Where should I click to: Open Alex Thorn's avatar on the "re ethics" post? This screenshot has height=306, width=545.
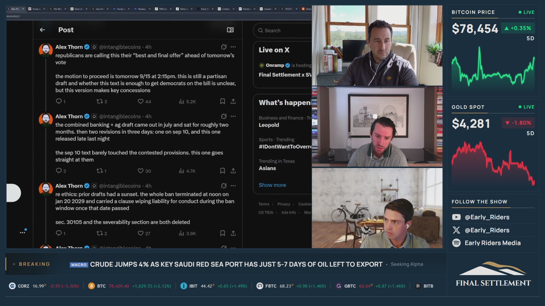pos(46,189)
